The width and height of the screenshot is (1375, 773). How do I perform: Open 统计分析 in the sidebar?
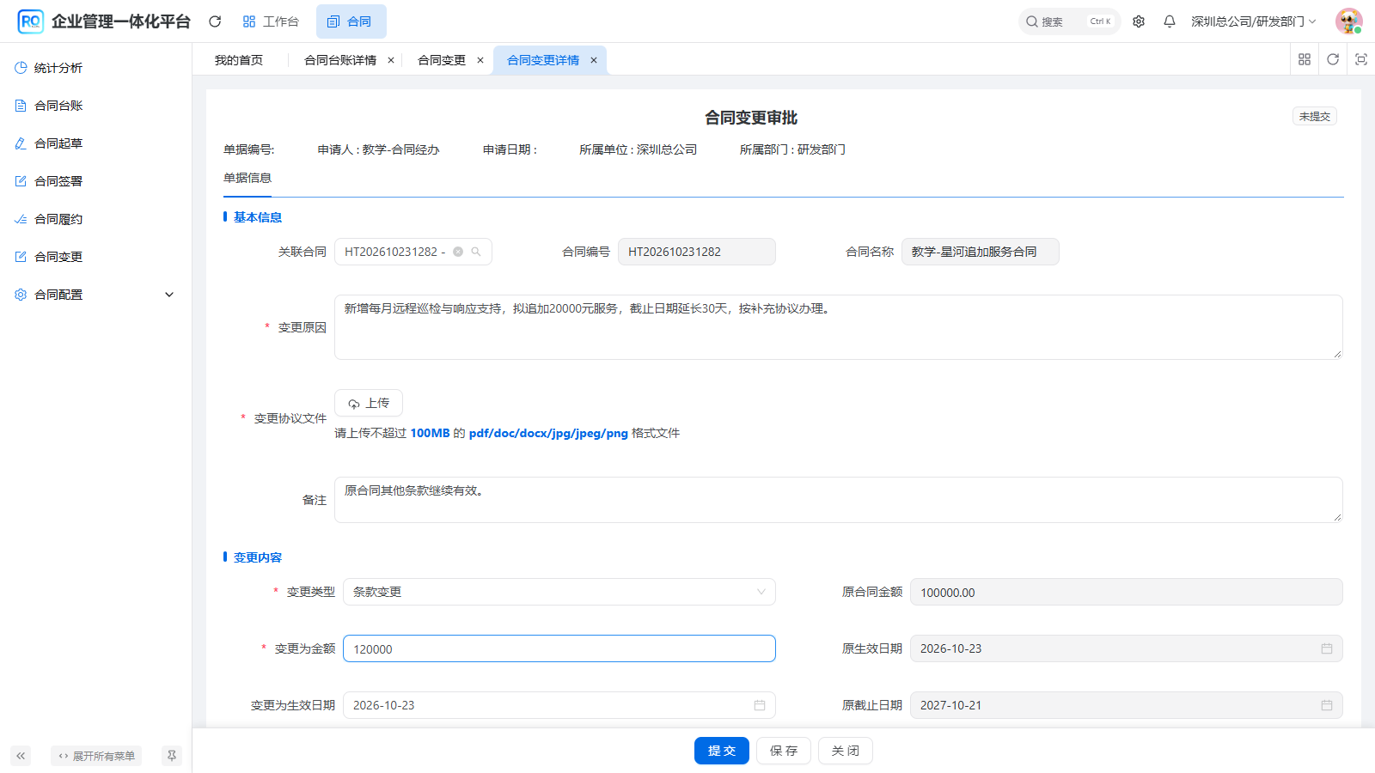pyautogui.click(x=96, y=68)
